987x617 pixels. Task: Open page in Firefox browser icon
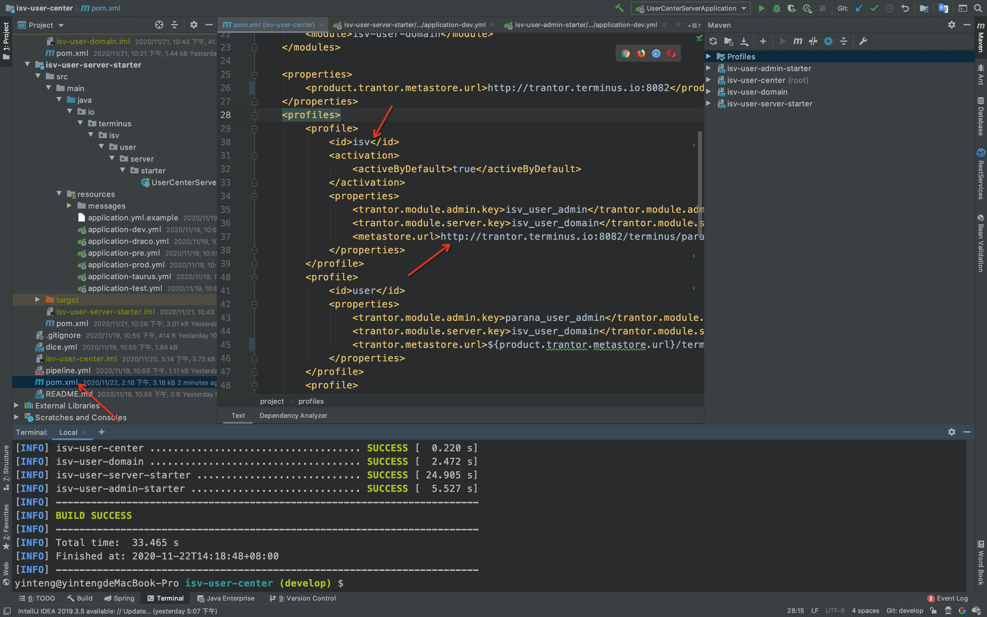(641, 53)
